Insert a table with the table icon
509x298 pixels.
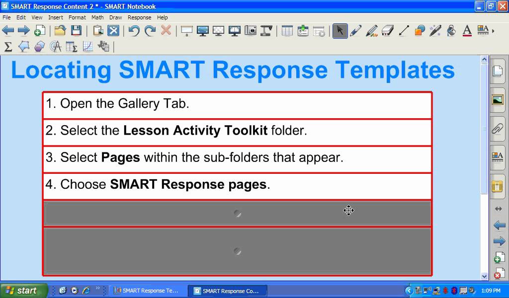287,31
